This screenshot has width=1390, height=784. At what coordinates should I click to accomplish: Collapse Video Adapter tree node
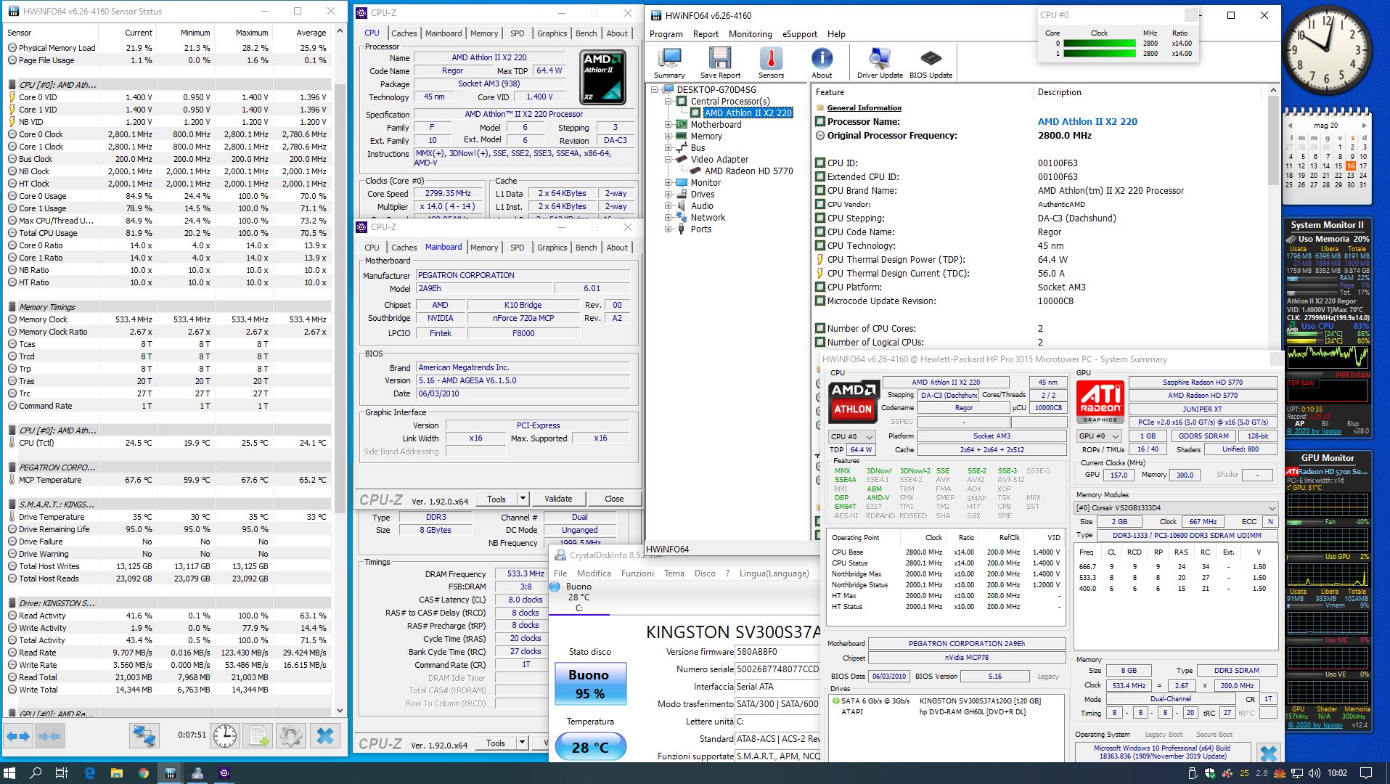668,160
